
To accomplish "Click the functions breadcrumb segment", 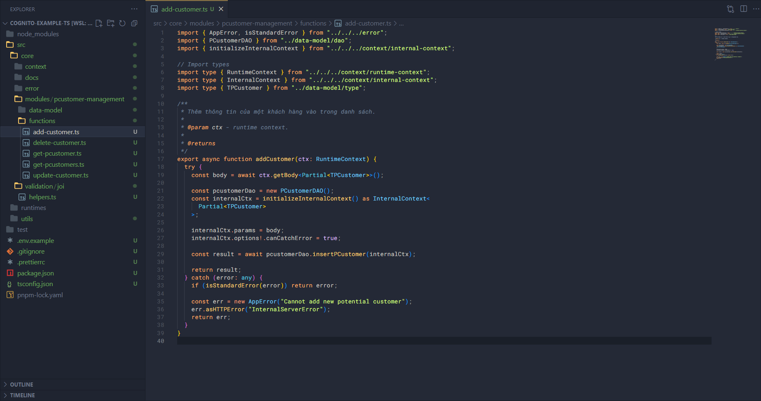I will [x=313, y=23].
